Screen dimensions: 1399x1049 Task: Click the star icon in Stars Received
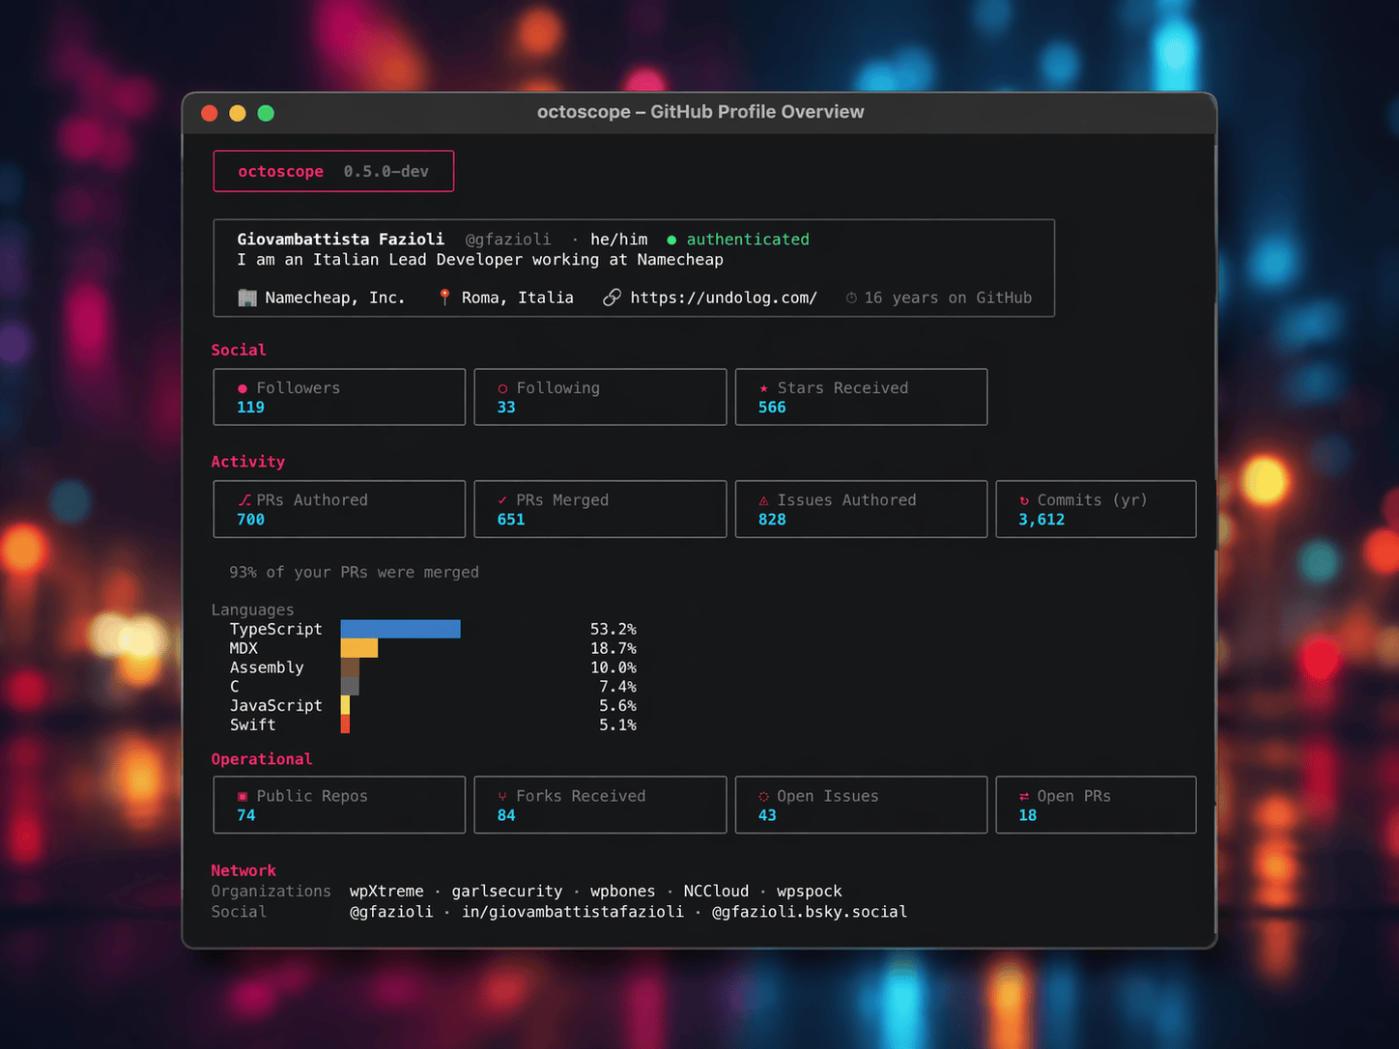click(x=763, y=388)
